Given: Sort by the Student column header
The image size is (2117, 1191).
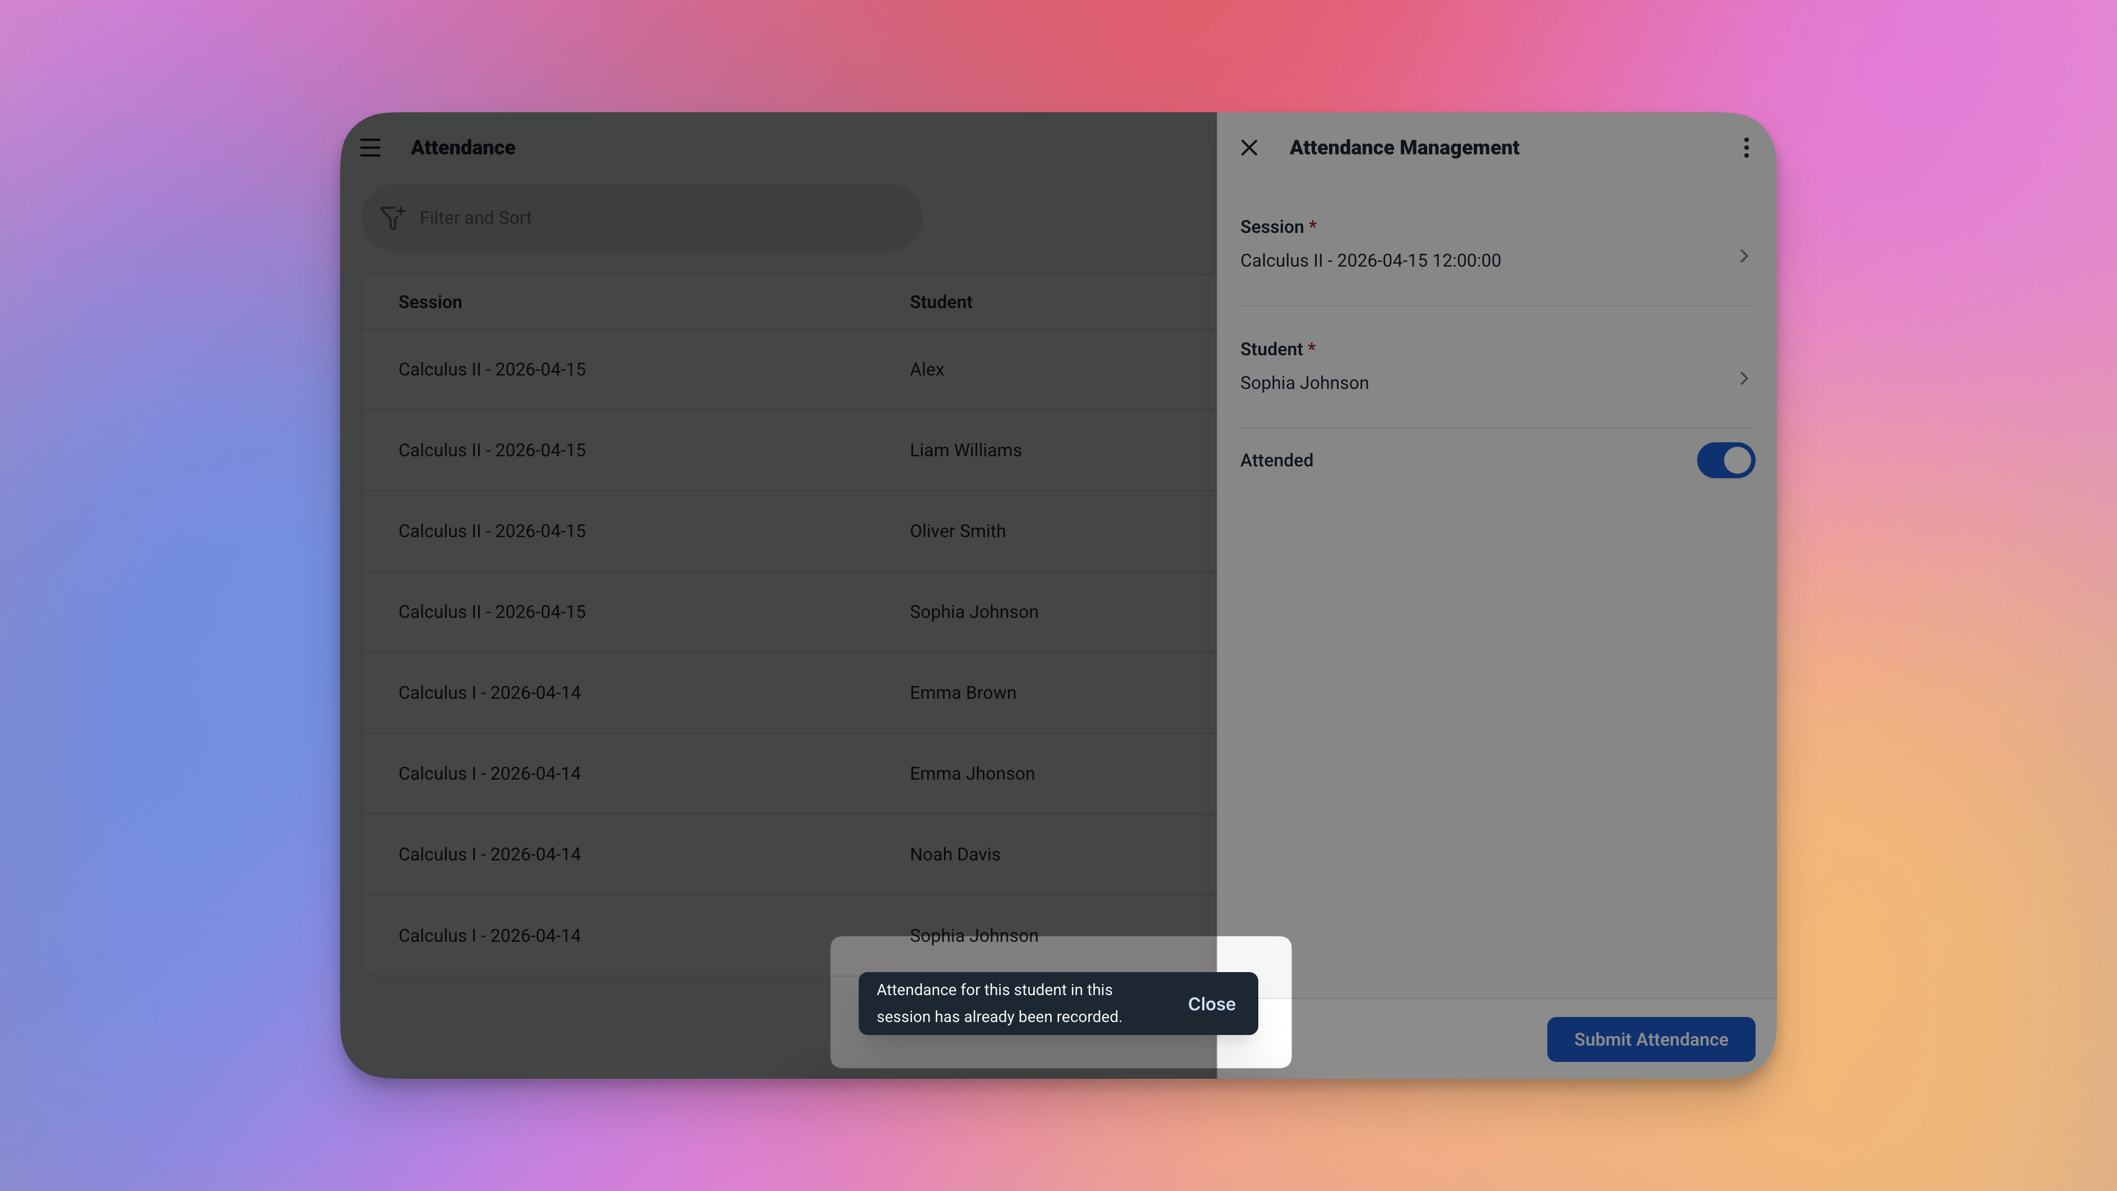Looking at the screenshot, I should pos(940,301).
